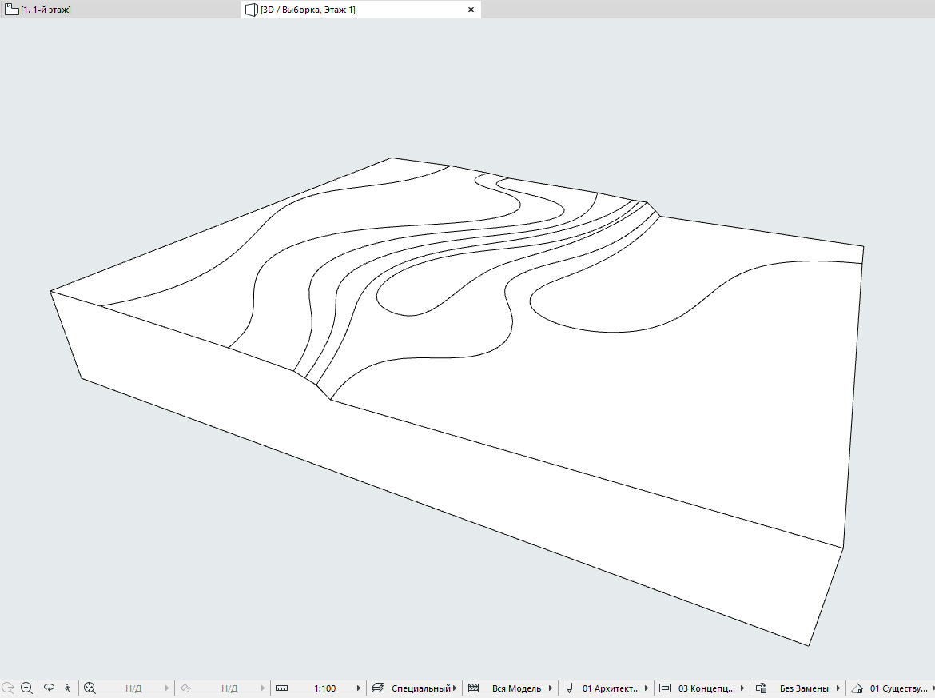Click the graphic override icon
This screenshot has width=935, height=698.
(761, 688)
